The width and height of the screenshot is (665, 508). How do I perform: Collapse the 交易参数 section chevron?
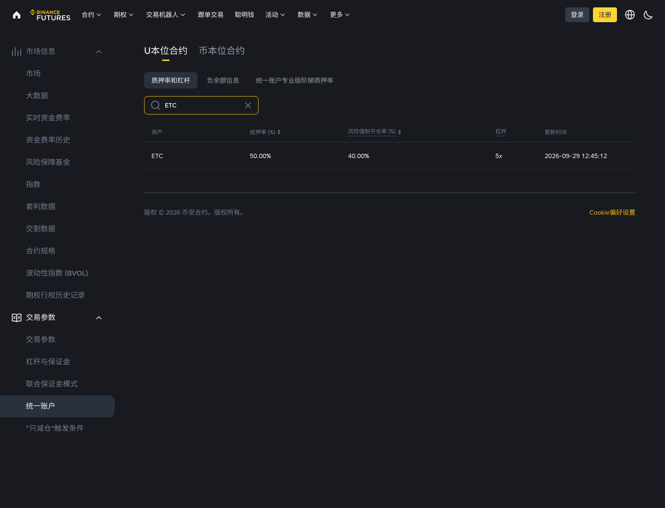pyautogui.click(x=99, y=318)
